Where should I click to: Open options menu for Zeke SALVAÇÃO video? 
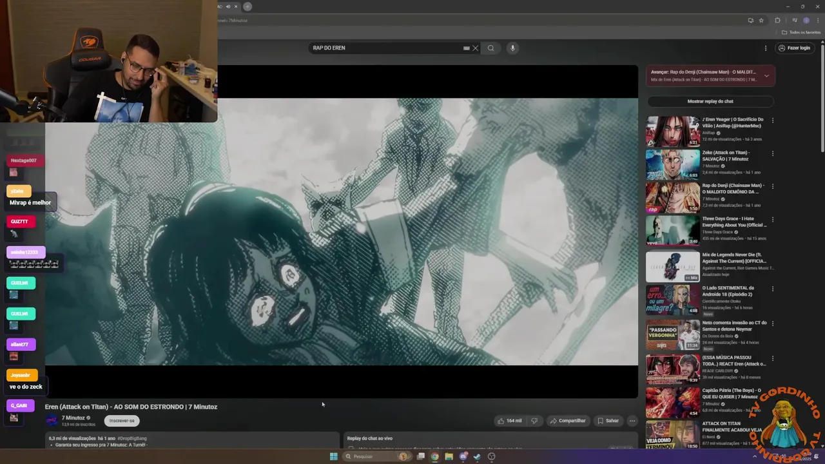point(773,153)
